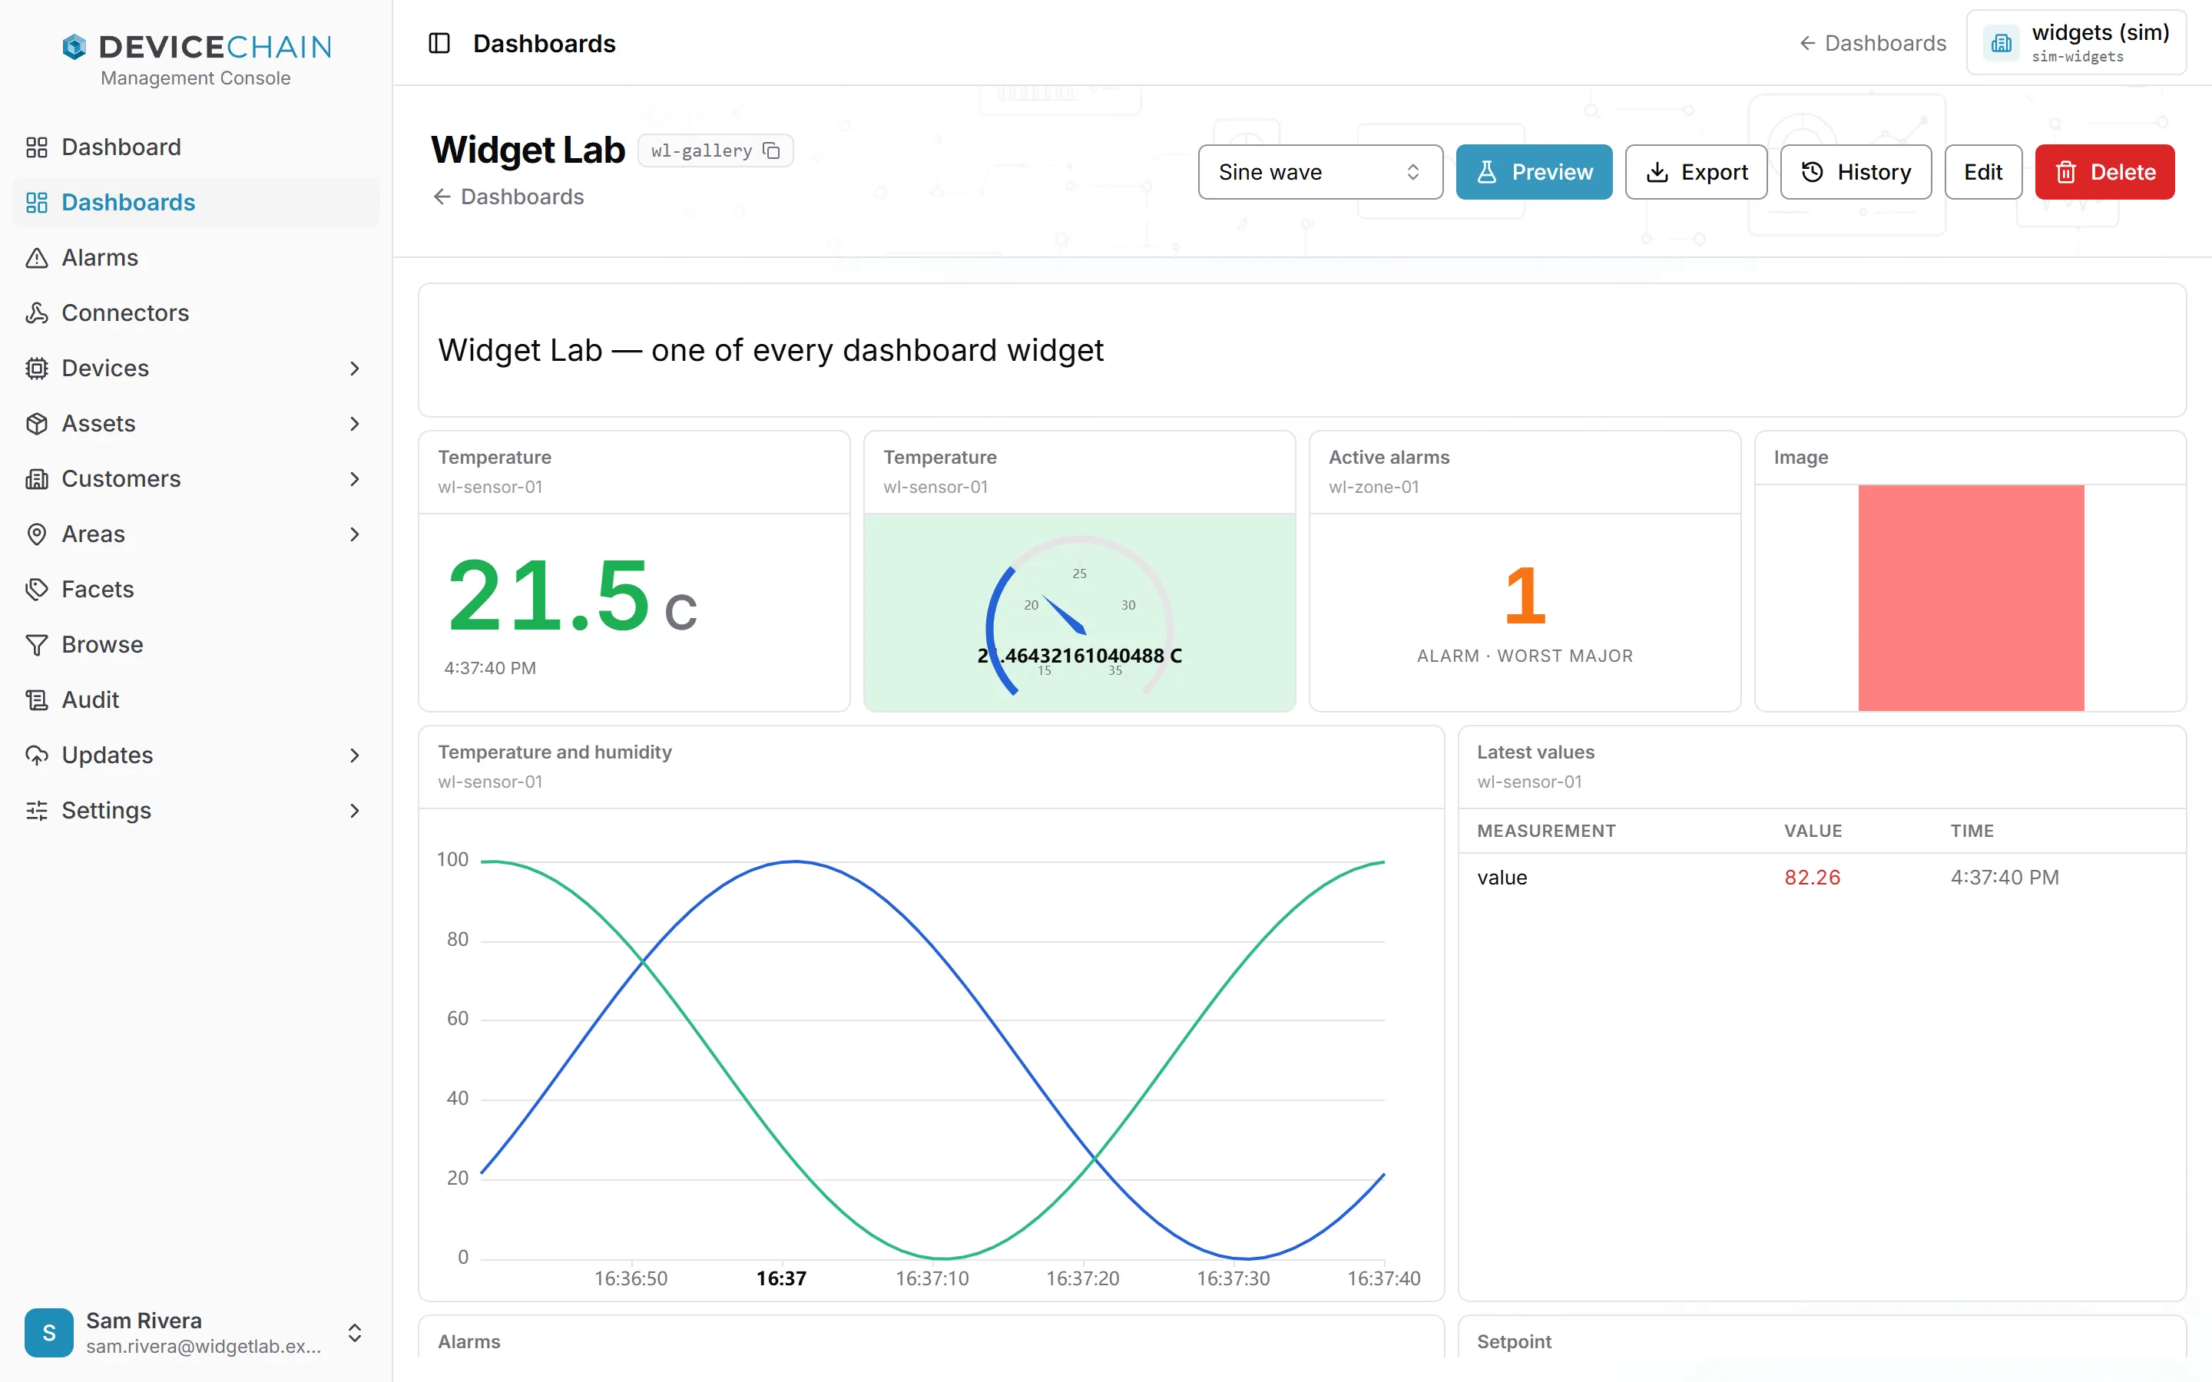Select Dashboards in sidebar
The height and width of the screenshot is (1382, 2212).
point(196,202)
